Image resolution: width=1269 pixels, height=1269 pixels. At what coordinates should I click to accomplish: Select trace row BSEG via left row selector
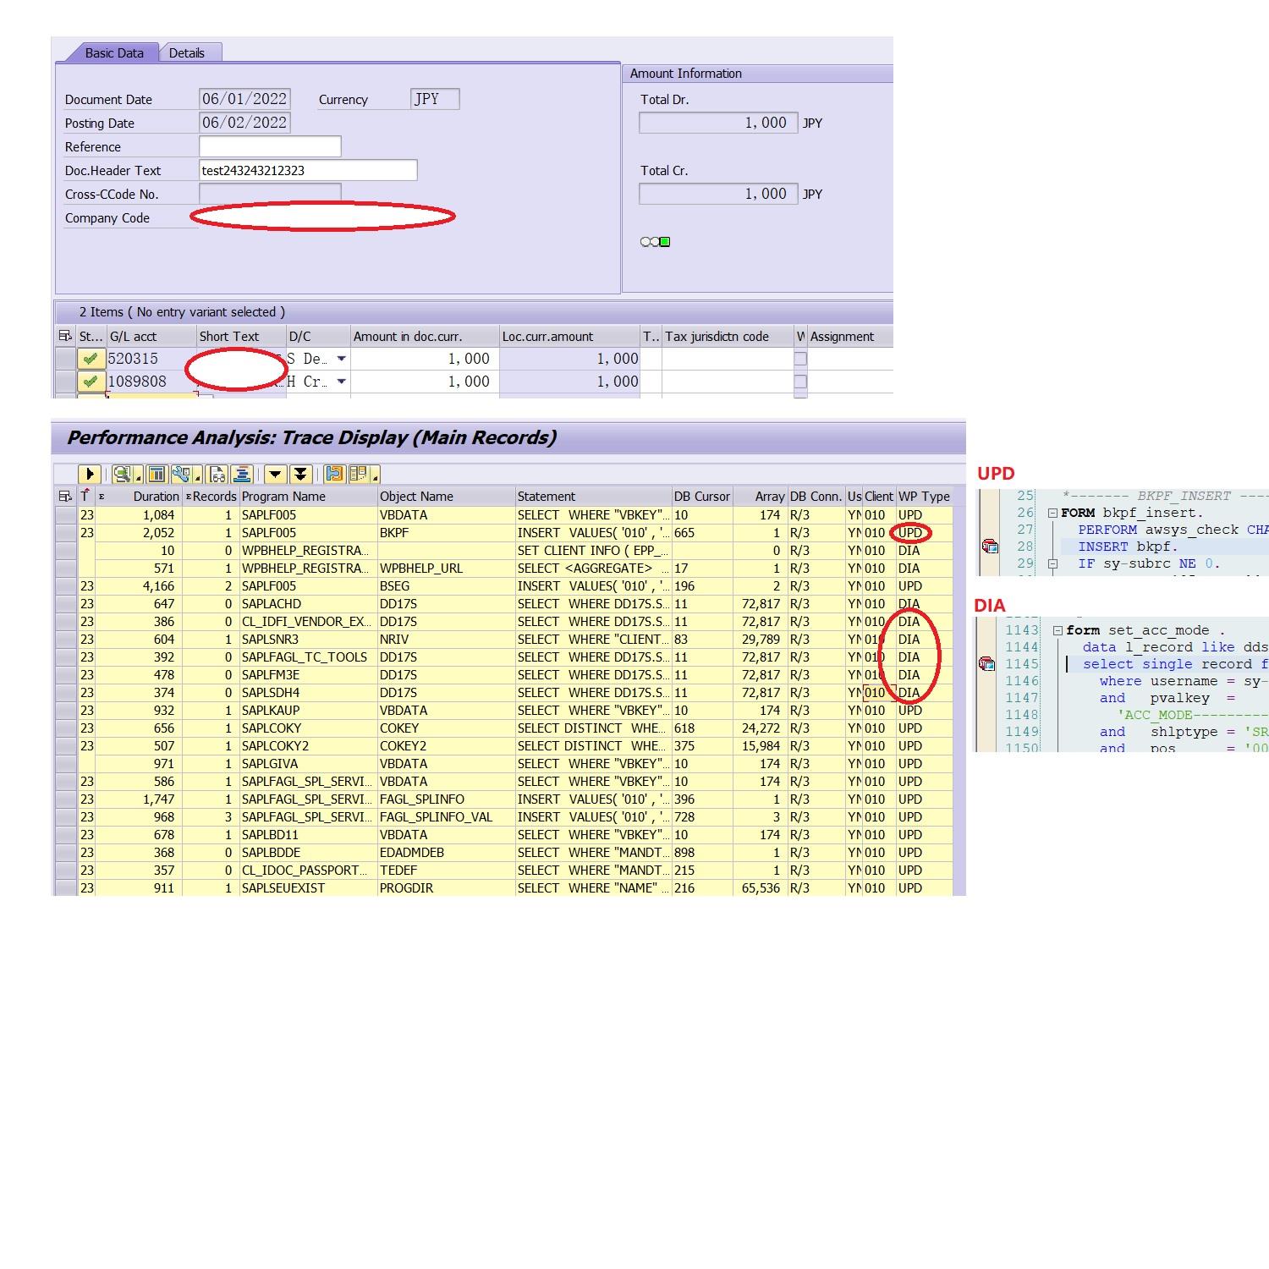click(65, 586)
